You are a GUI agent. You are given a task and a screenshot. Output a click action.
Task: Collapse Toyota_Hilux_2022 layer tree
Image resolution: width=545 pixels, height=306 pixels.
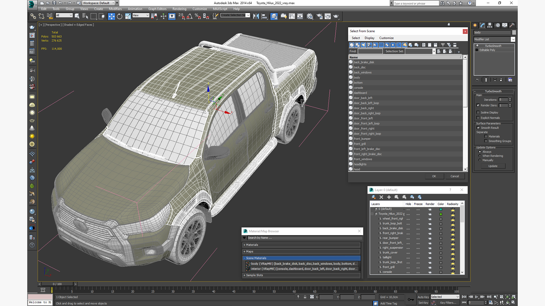tap(372, 214)
